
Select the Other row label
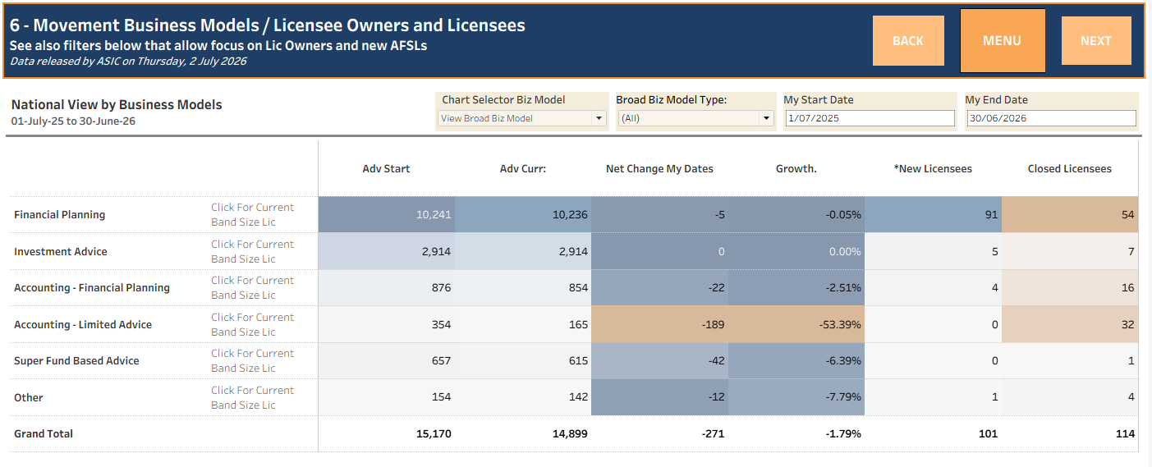coord(28,397)
